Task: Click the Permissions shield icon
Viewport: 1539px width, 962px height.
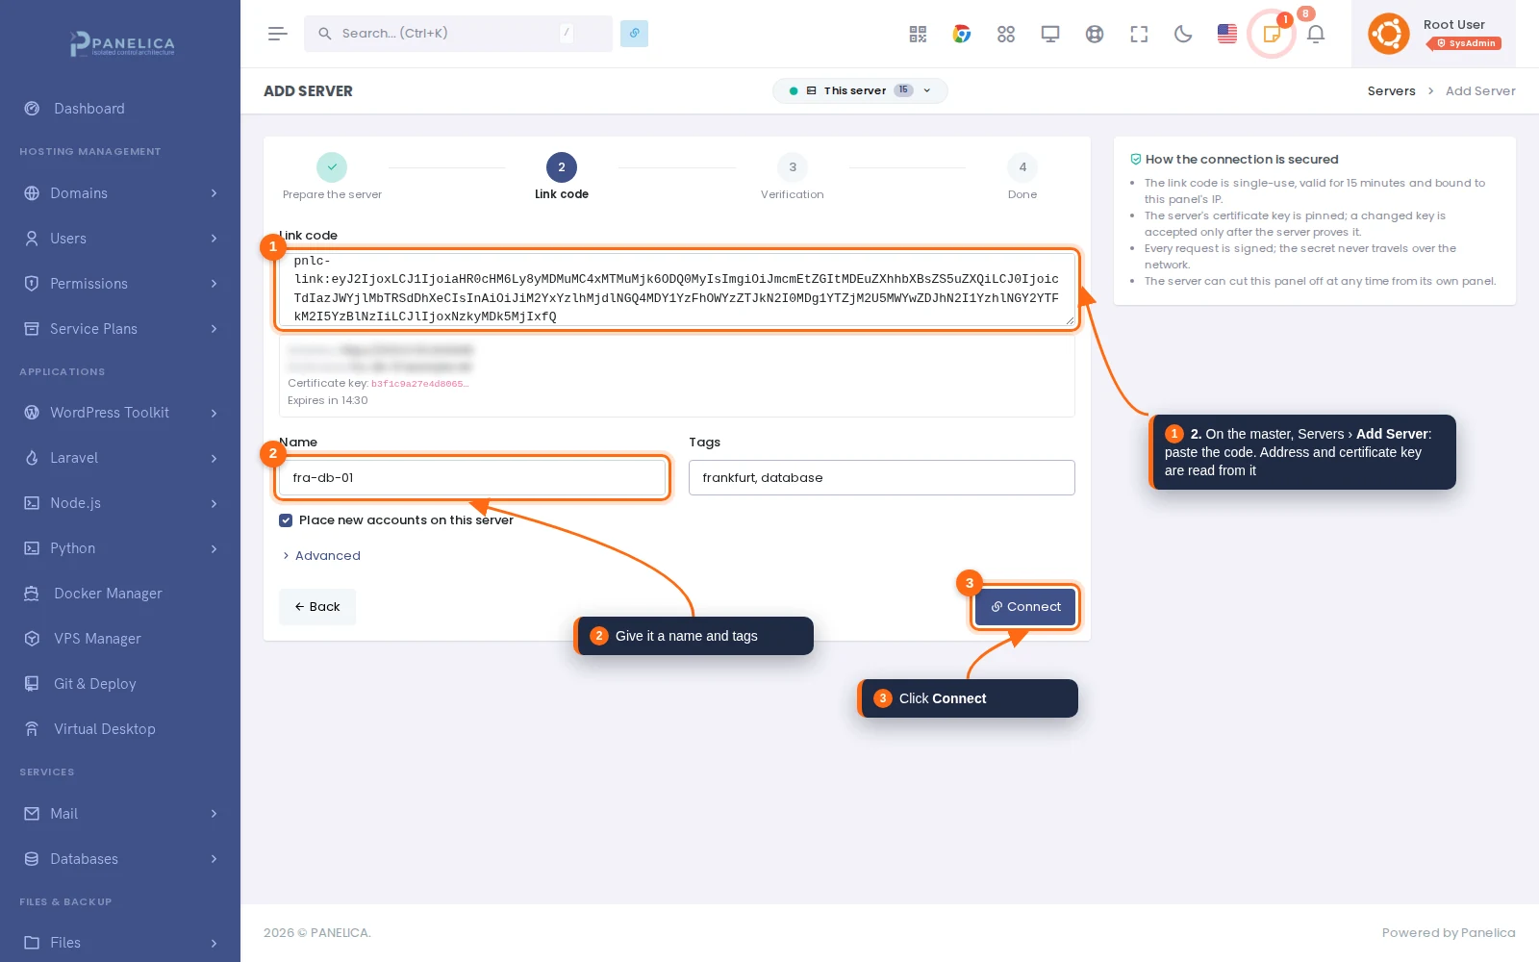Action: pyautogui.click(x=32, y=284)
